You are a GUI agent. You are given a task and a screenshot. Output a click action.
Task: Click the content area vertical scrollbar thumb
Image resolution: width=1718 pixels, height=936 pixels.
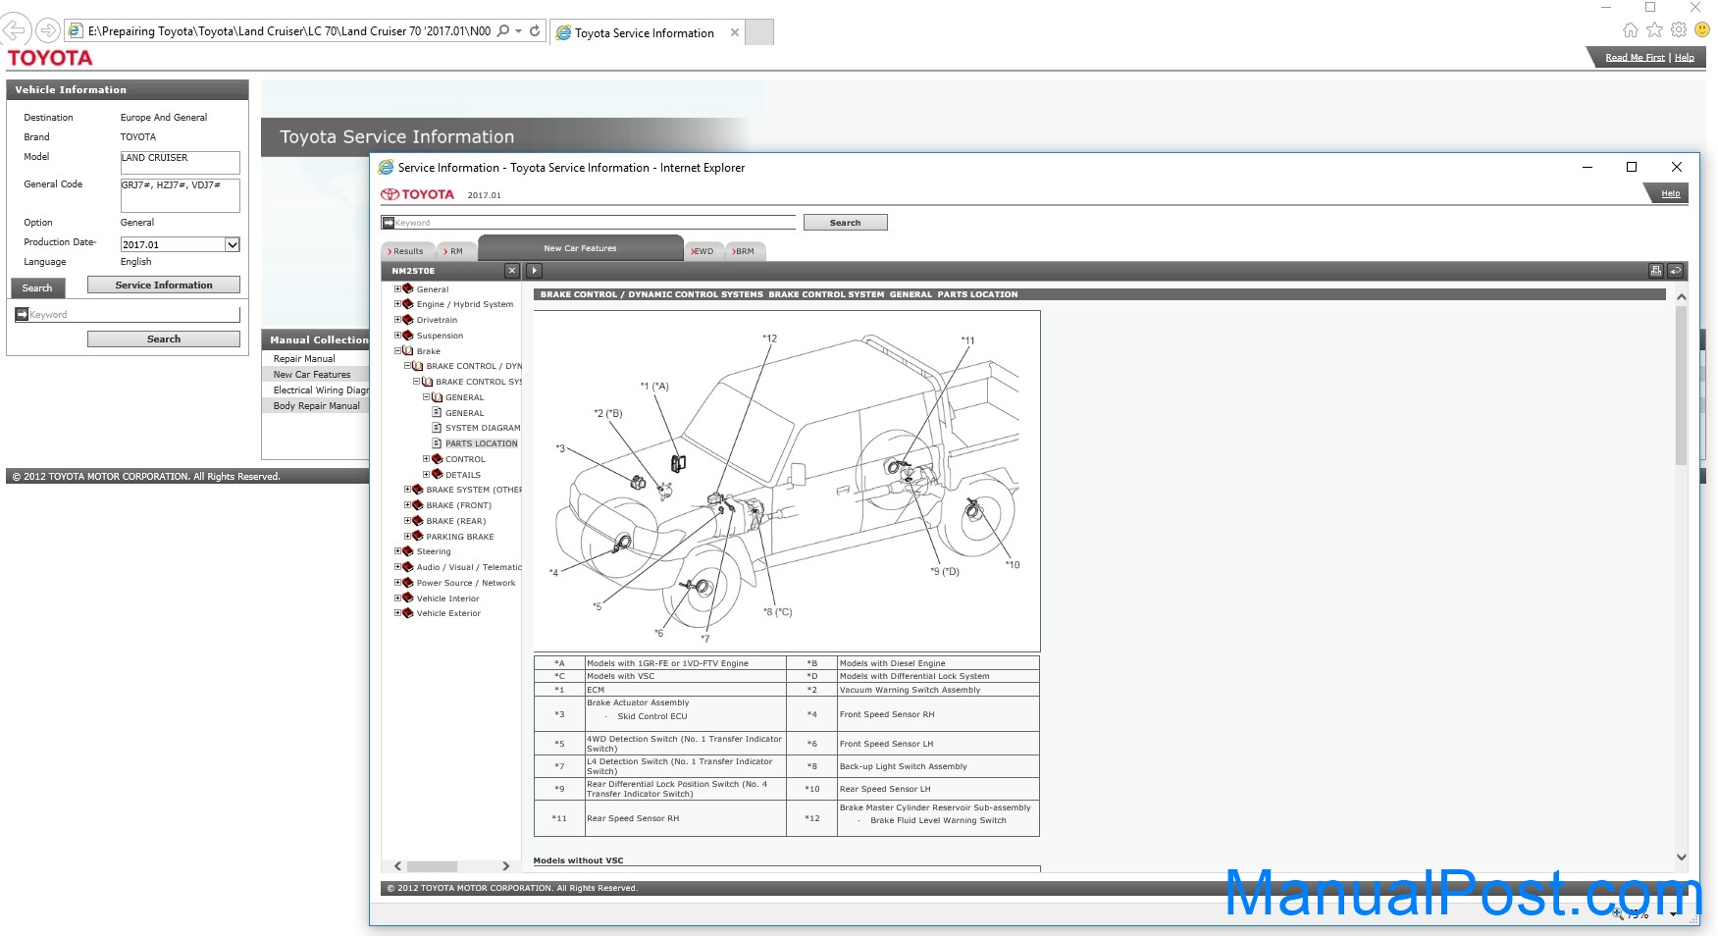(1681, 386)
